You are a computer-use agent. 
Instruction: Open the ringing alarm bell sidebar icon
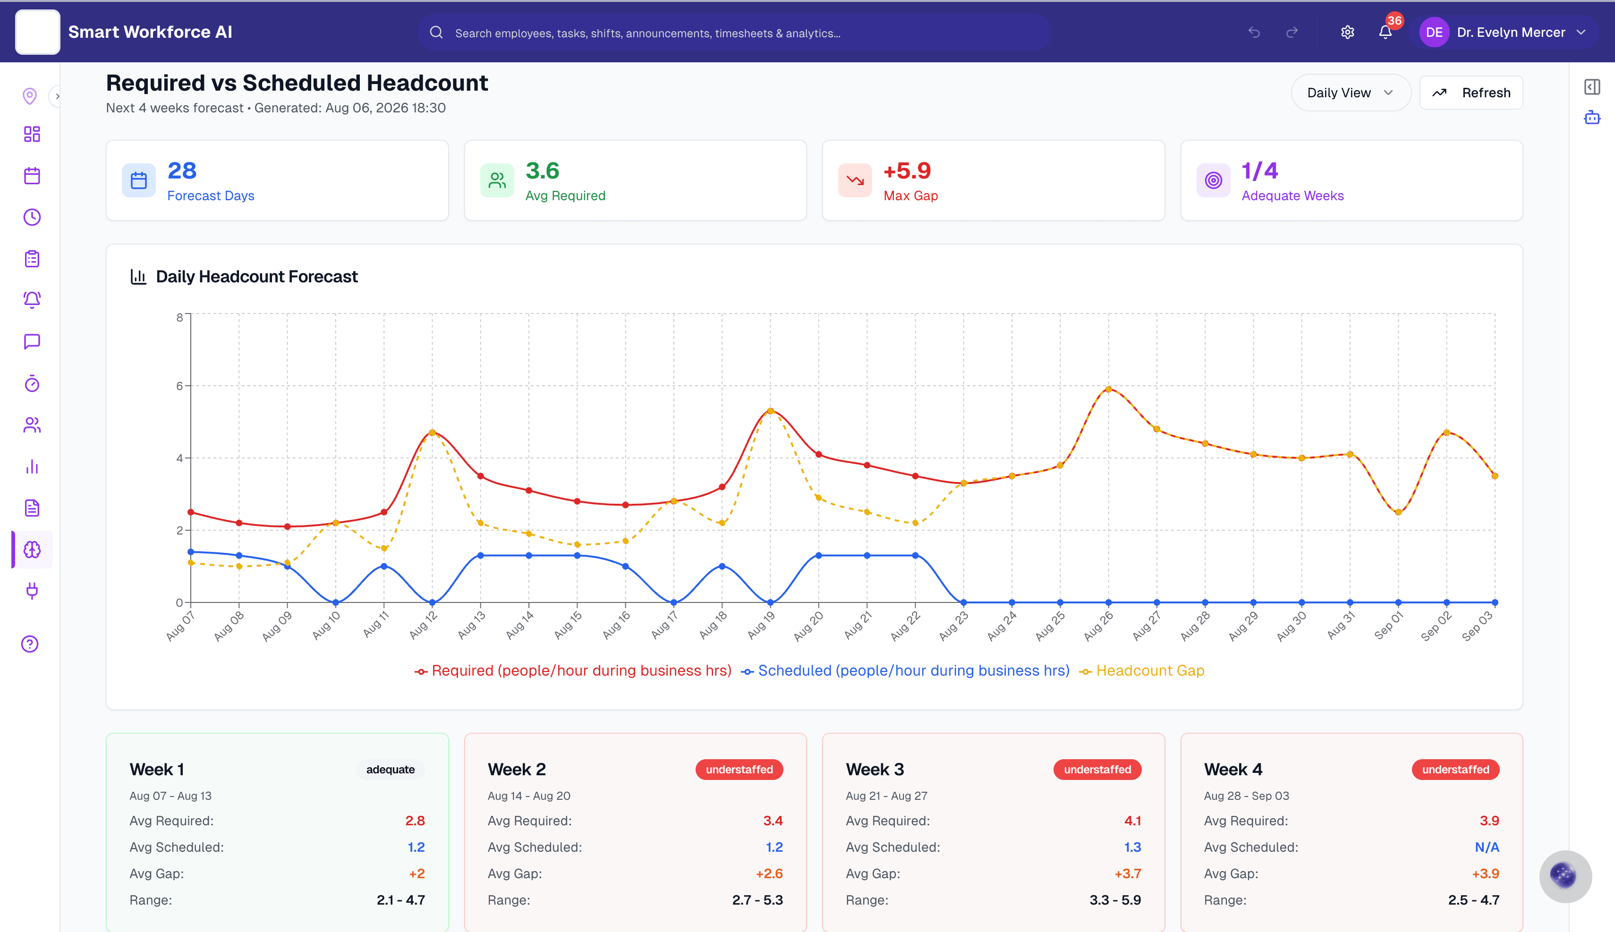(x=32, y=299)
